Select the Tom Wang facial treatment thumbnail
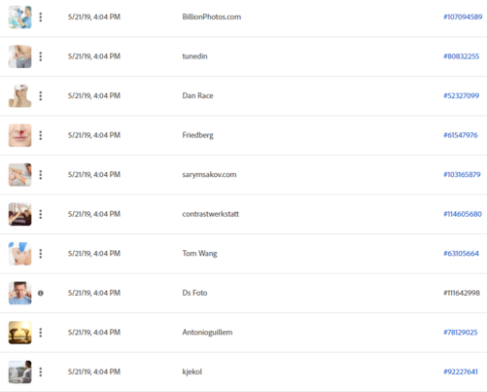This screenshot has height=392, width=487. [x=20, y=254]
